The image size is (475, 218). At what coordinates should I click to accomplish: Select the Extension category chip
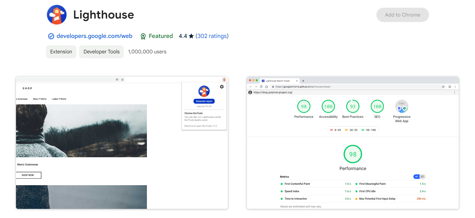pyautogui.click(x=61, y=52)
